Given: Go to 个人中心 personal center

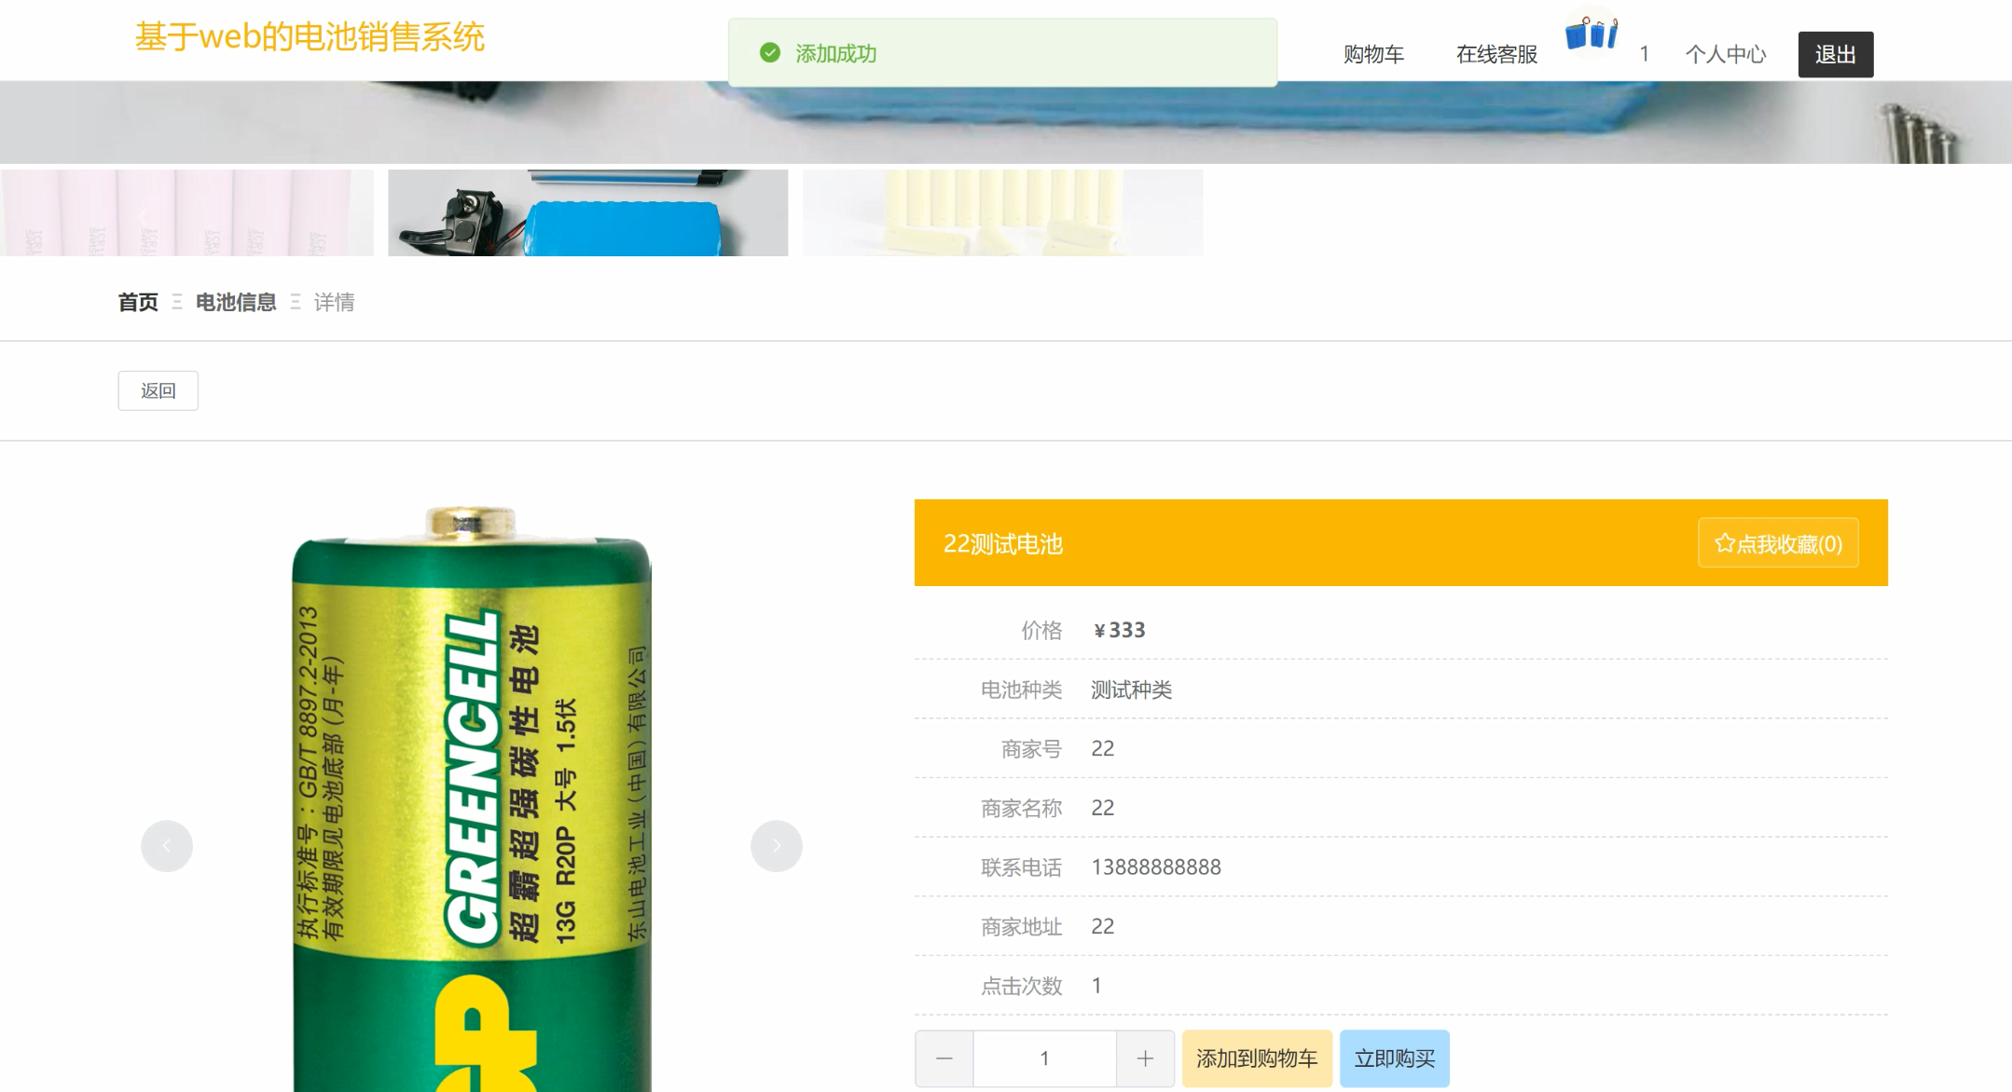Looking at the screenshot, I should pos(1725,54).
